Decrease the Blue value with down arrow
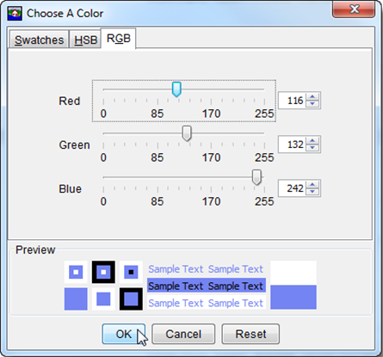 312,192
